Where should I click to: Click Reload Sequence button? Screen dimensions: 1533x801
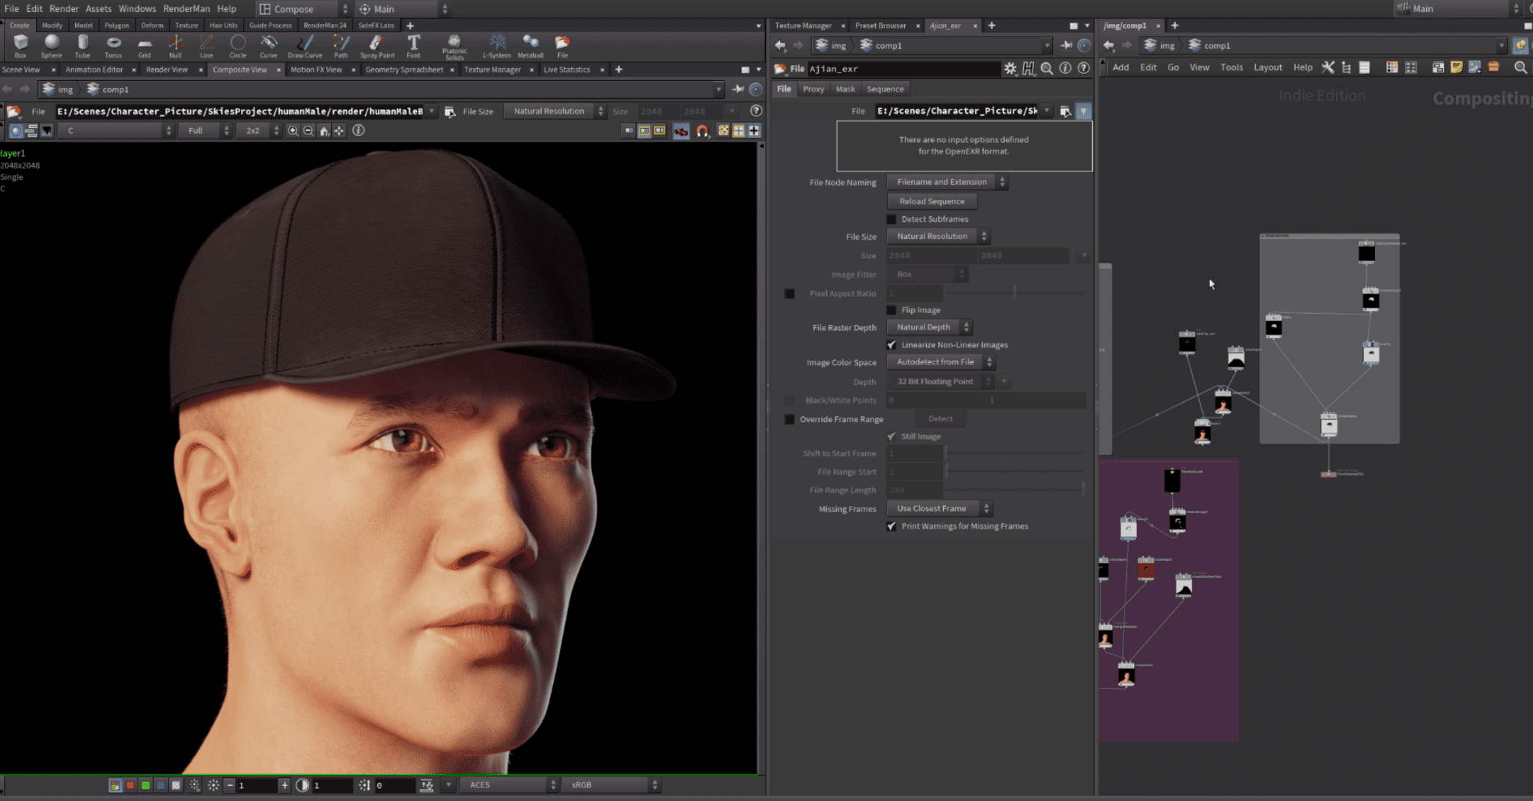coord(932,201)
